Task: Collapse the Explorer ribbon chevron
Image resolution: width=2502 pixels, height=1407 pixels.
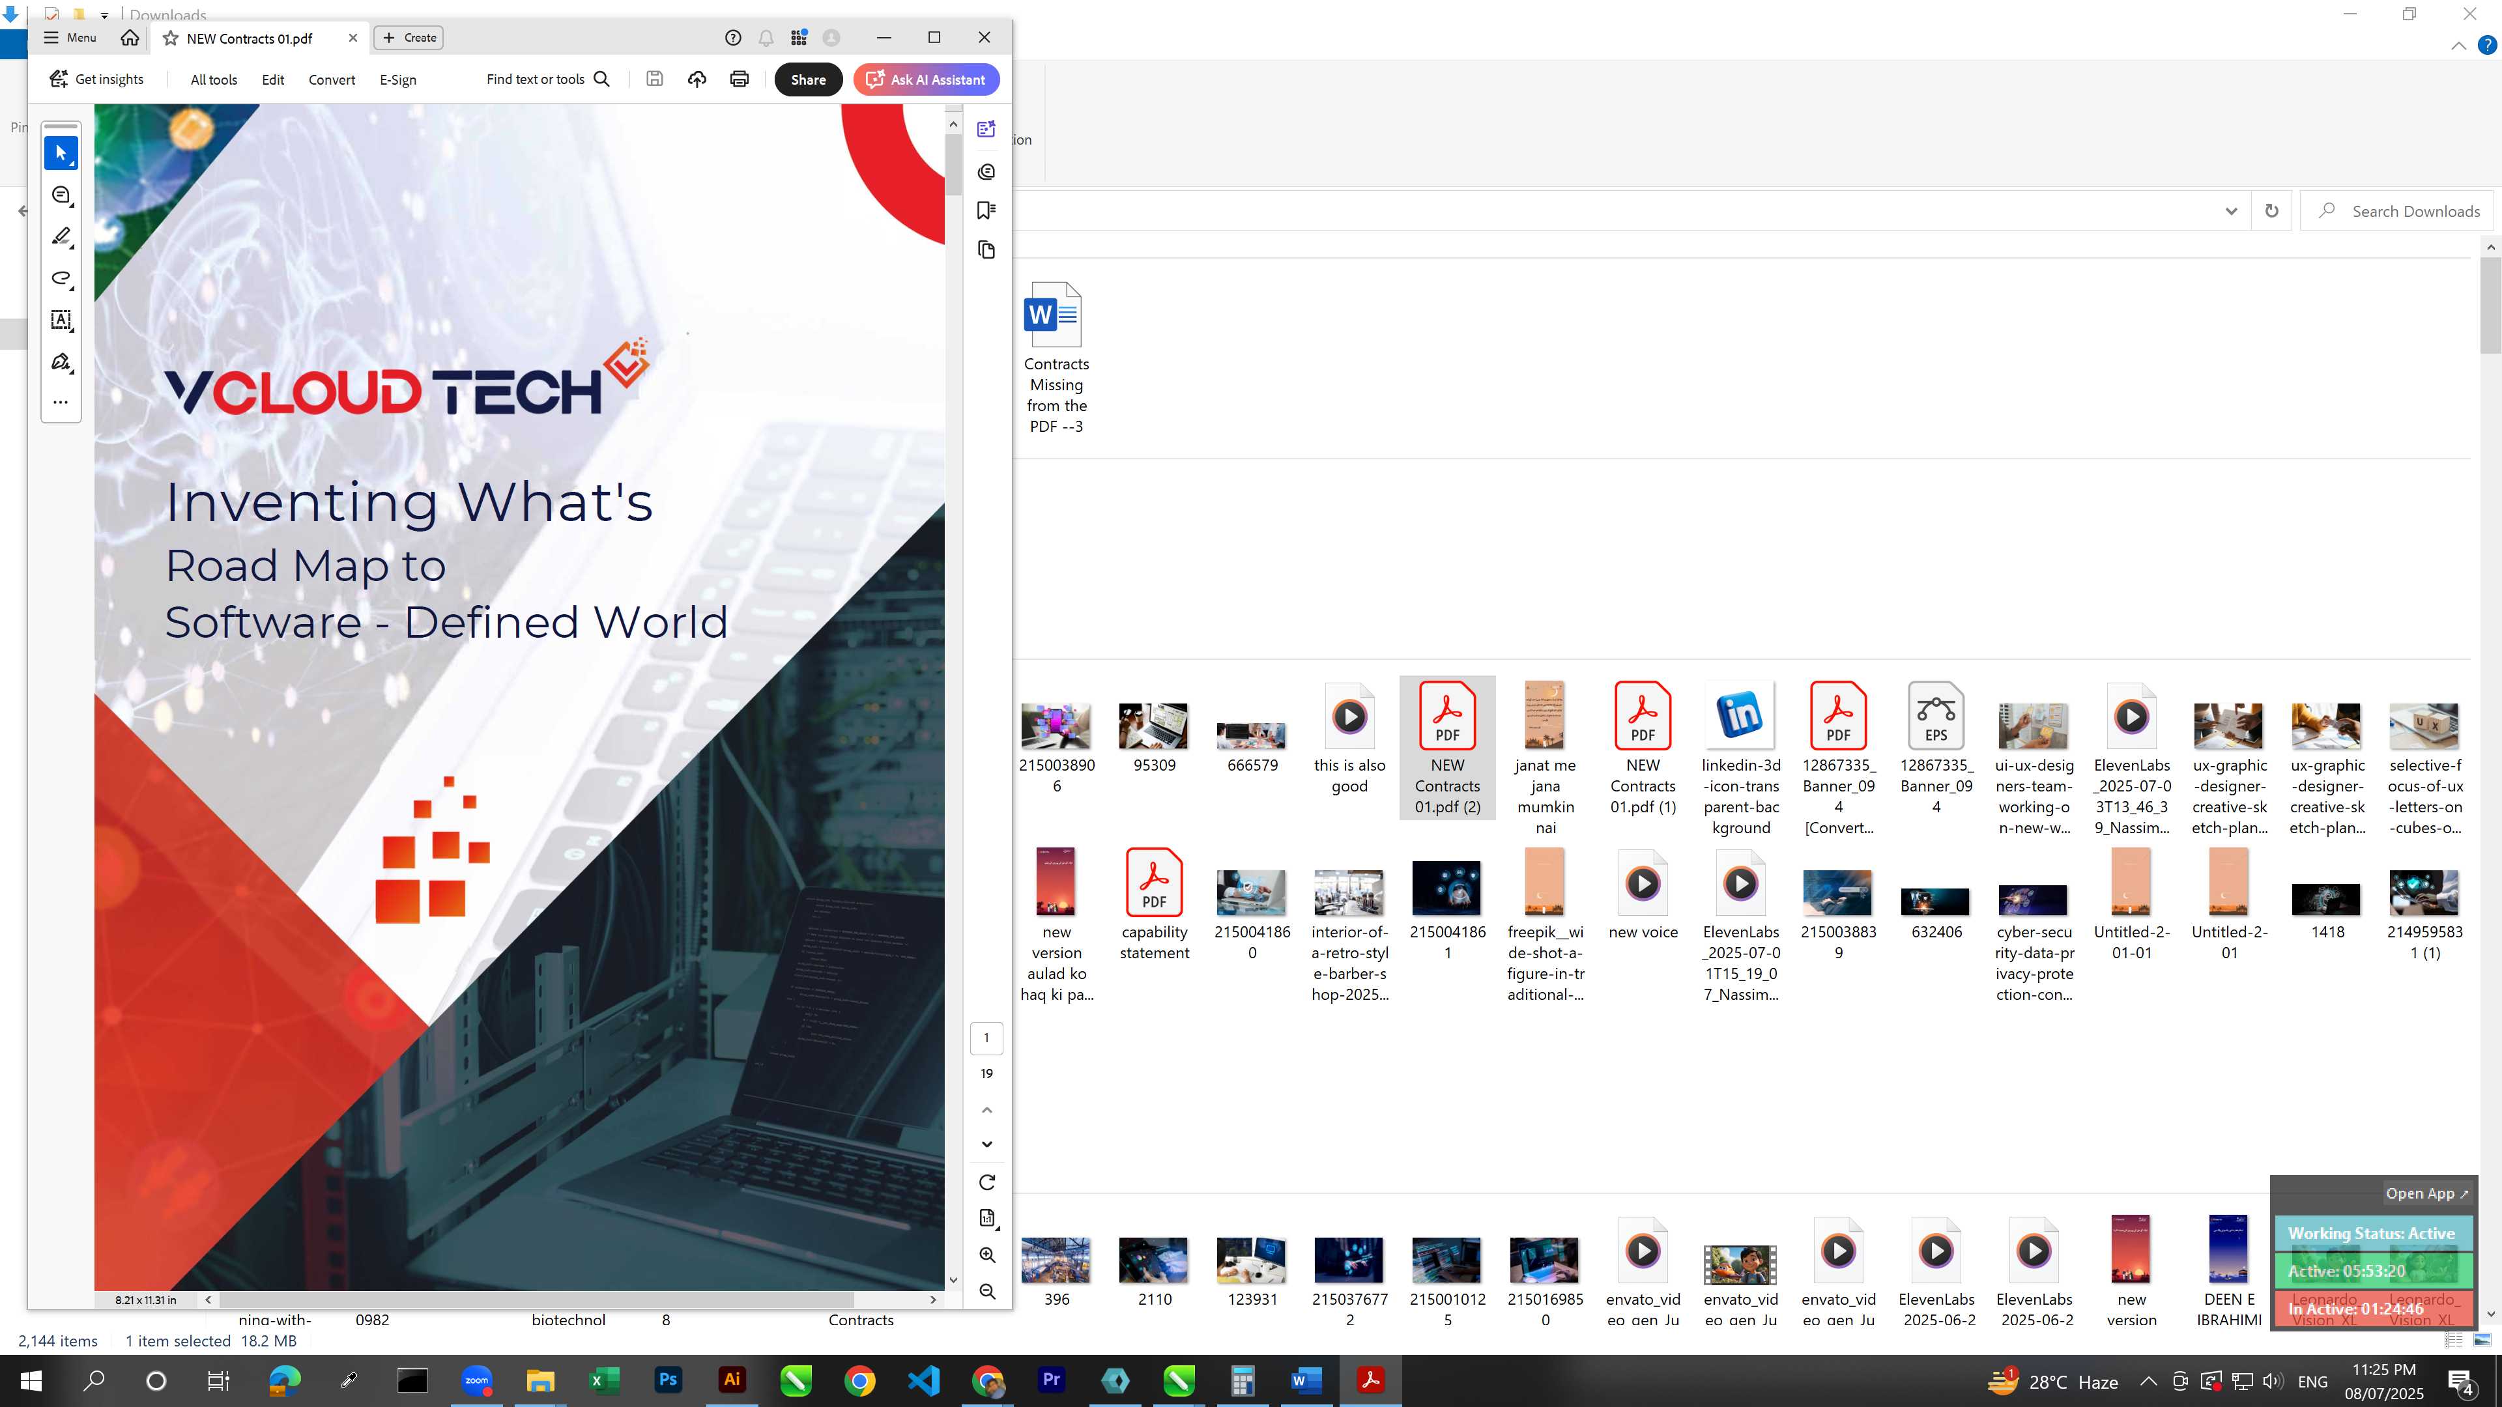Action: (2458, 46)
